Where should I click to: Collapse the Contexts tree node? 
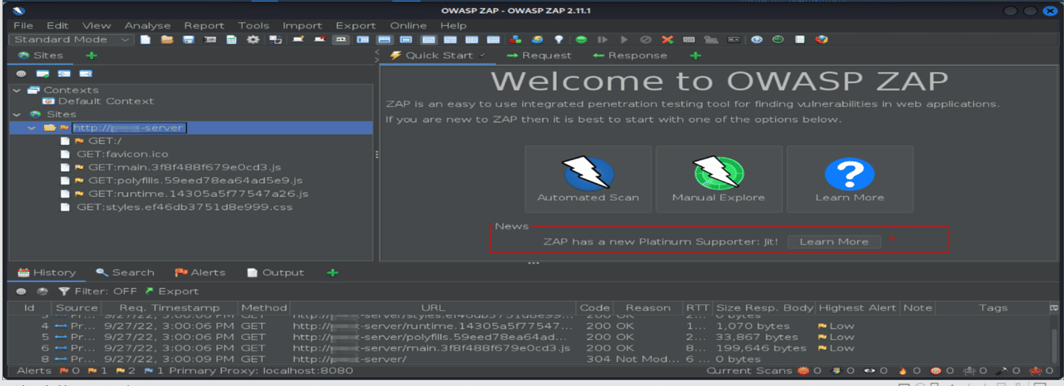17,90
